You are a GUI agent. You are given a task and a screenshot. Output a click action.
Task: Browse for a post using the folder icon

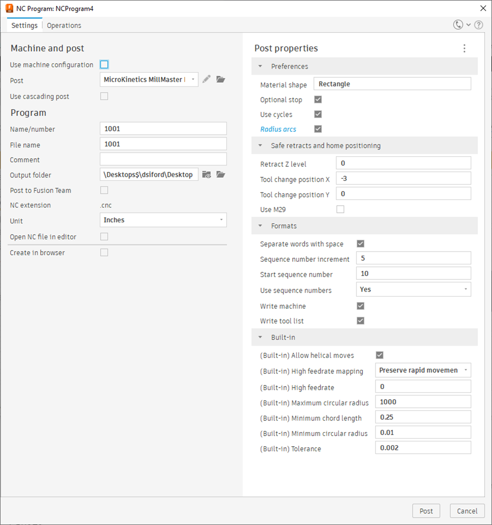[x=221, y=79]
